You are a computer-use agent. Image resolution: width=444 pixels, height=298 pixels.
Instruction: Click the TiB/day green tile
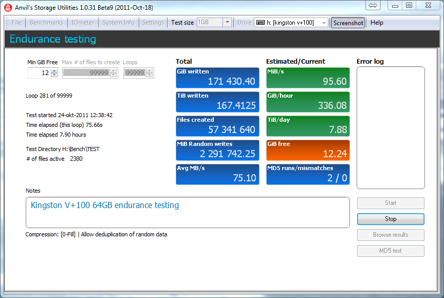click(308, 126)
